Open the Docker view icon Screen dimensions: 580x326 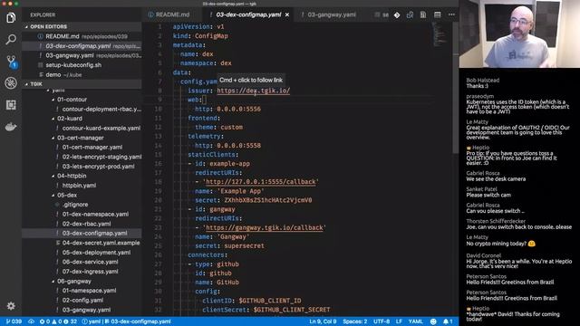(11, 127)
